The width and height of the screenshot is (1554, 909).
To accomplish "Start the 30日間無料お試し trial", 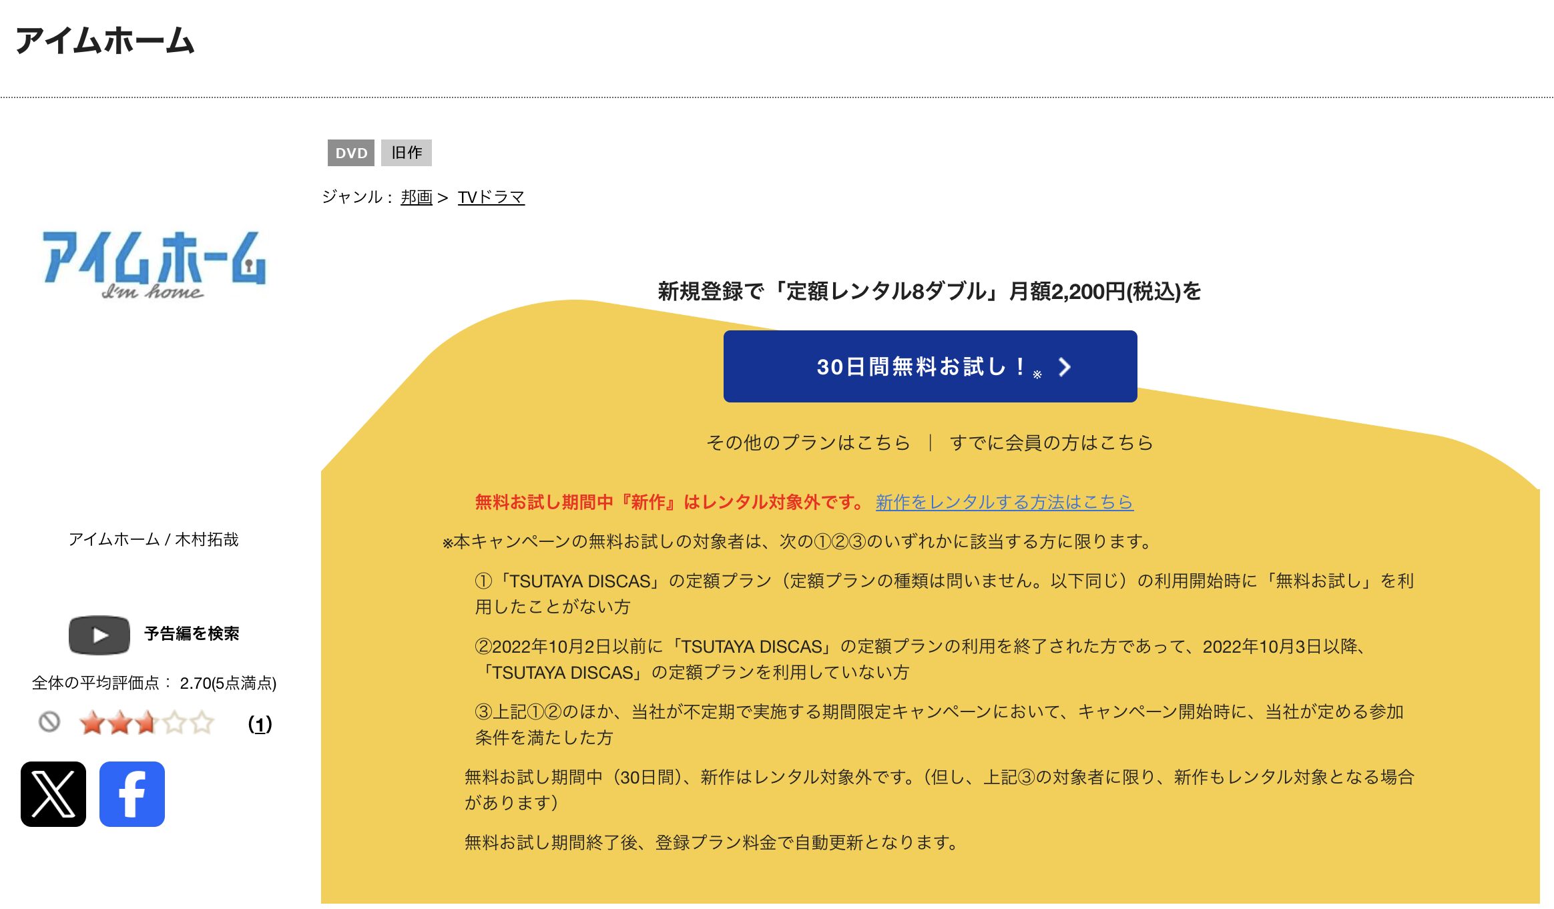I will pyautogui.click(x=930, y=366).
